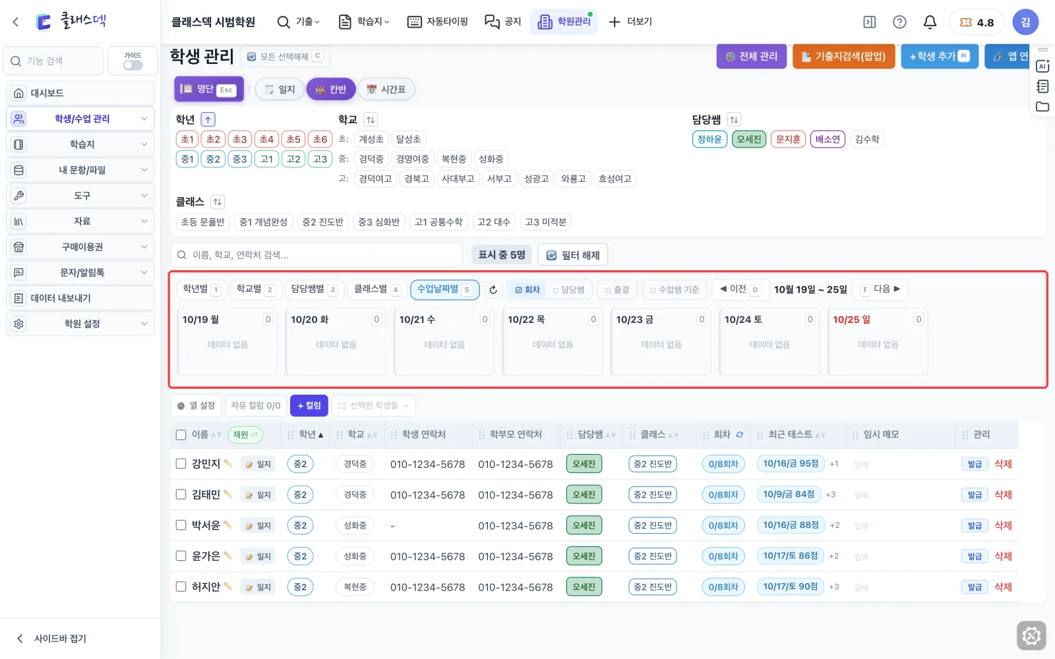The width and height of the screenshot is (1055, 659).
Task: Switch to the 시간표 view tab
Action: (x=386, y=90)
